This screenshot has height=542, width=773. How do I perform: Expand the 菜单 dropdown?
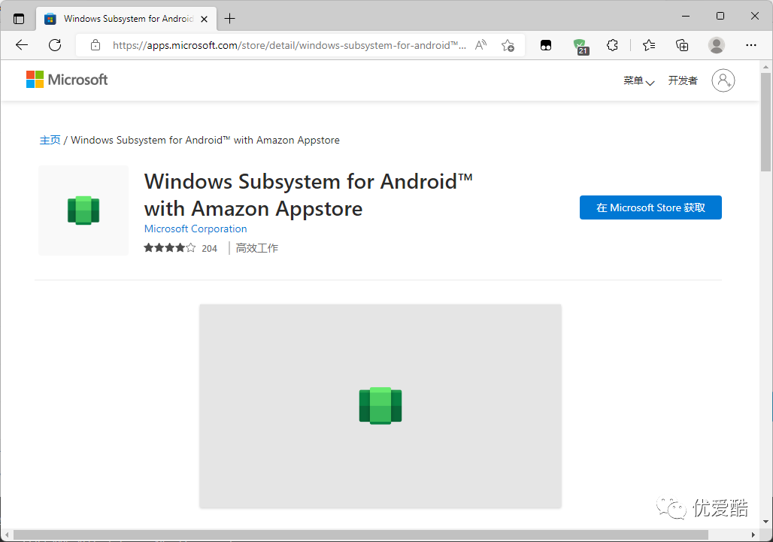pyautogui.click(x=638, y=80)
